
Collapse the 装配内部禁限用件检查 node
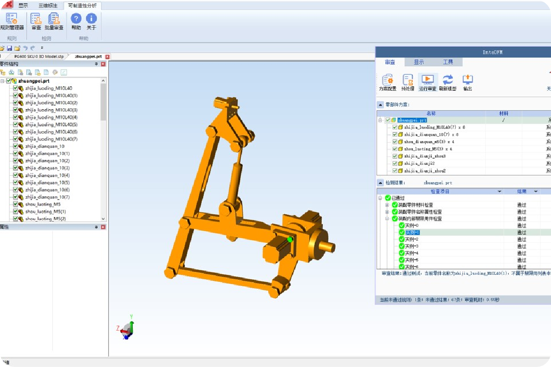tap(387, 219)
